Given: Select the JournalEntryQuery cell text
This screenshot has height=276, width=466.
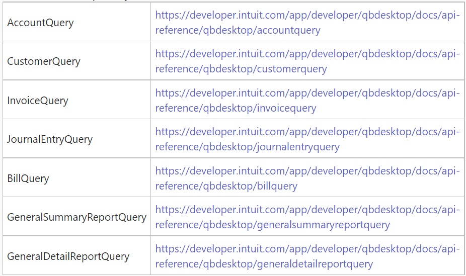Looking at the screenshot, I should click(50, 139).
